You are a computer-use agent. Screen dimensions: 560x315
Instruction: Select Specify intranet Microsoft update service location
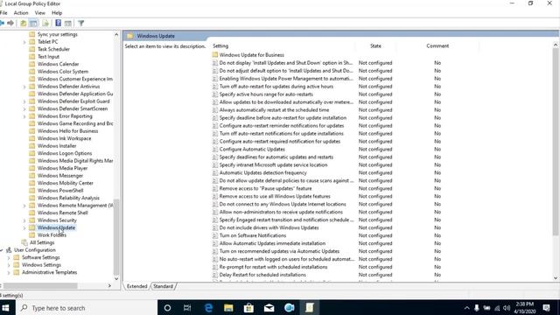click(x=273, y=165)
